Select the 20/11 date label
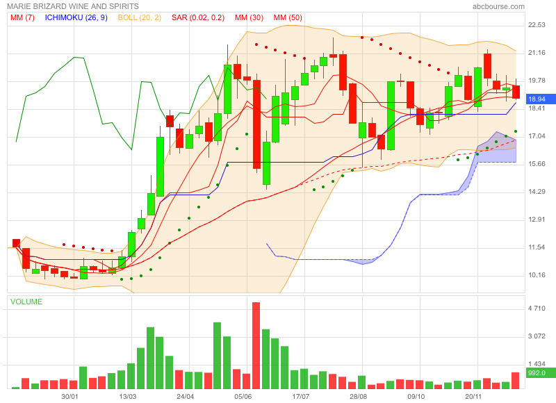Image resolution: width=556 pixels, height=403 pixels. pos(474,396)
